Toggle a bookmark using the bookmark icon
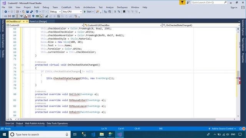Viewport: 246px width, 138px height. tap(124, 12)
